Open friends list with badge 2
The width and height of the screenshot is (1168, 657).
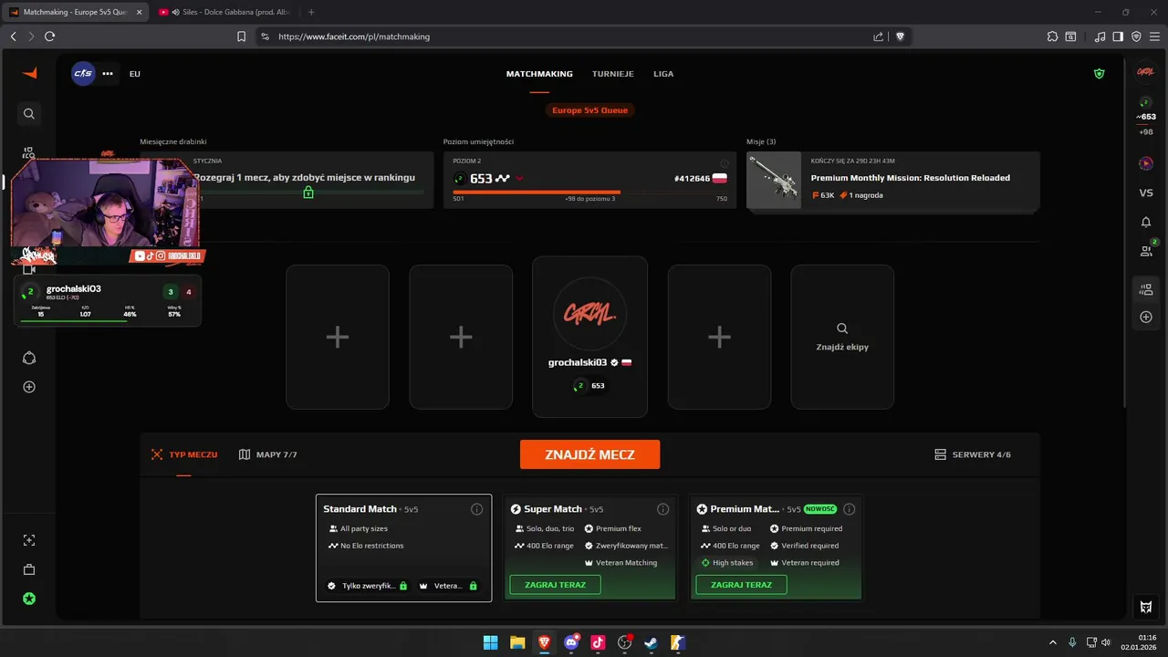(x=1147, y=249)
